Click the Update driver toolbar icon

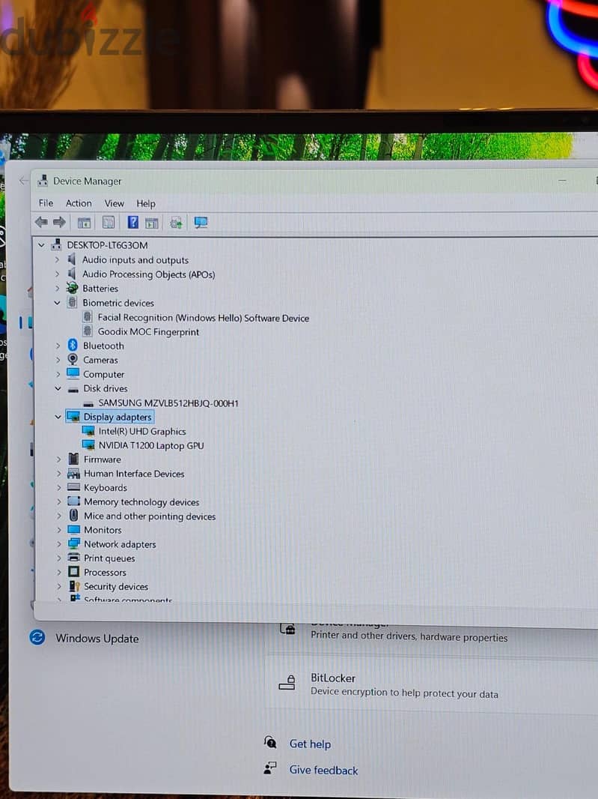(x=176, y=223)
